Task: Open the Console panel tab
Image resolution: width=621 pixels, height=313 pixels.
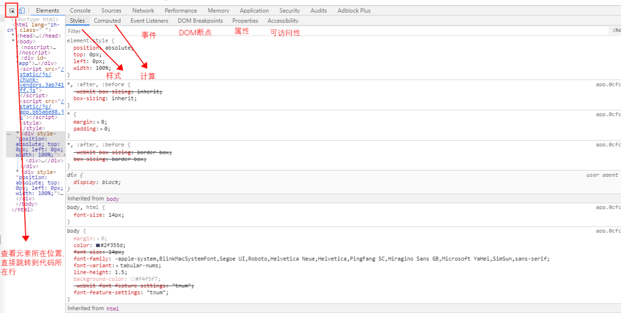Action: point(80,11)
